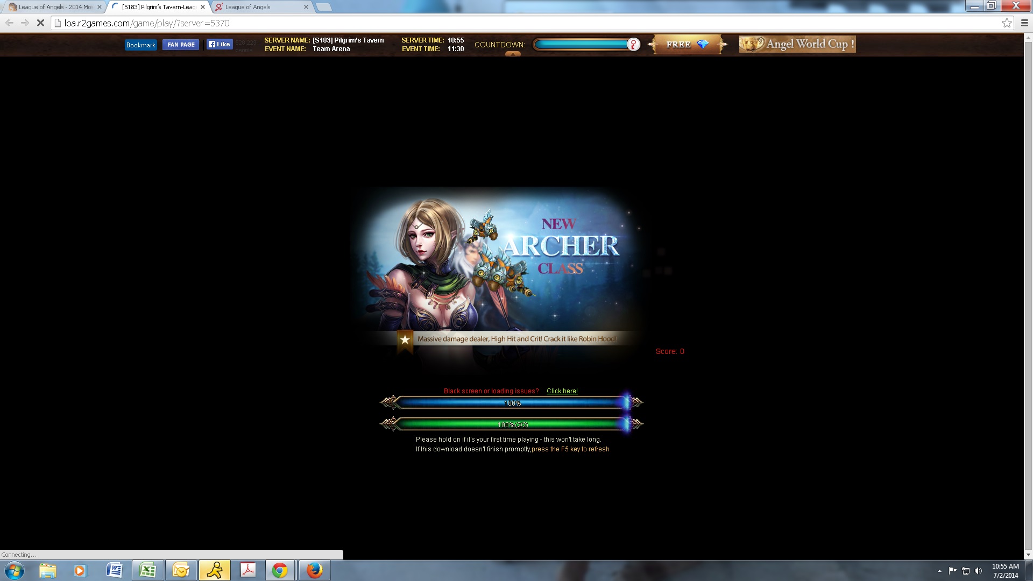Show hidden system tray icons arrow

point(939,571)
